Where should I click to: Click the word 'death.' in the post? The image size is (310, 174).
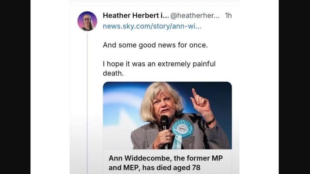point(113,73)
